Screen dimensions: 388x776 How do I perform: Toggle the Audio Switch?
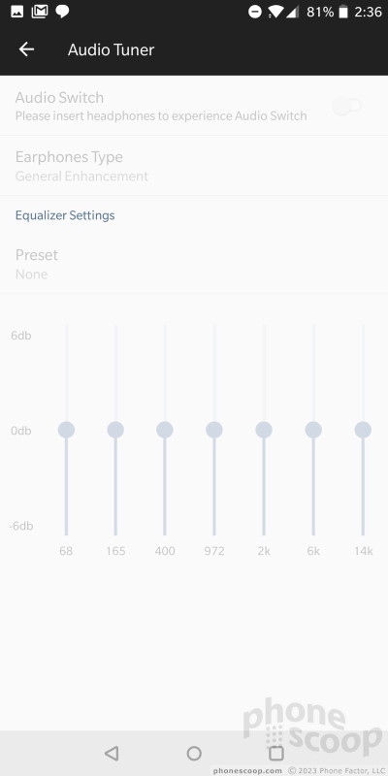coord(347,106)
